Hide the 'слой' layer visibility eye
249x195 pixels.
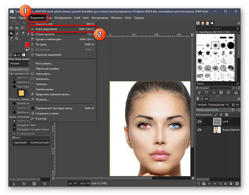[x=199, y=121]
